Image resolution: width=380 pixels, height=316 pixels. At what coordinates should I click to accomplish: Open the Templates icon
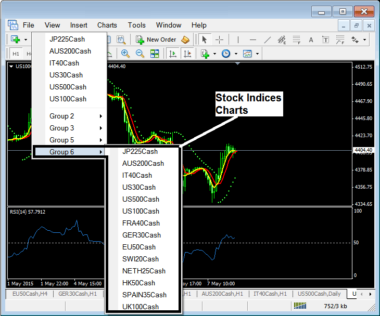click(247, 54)
